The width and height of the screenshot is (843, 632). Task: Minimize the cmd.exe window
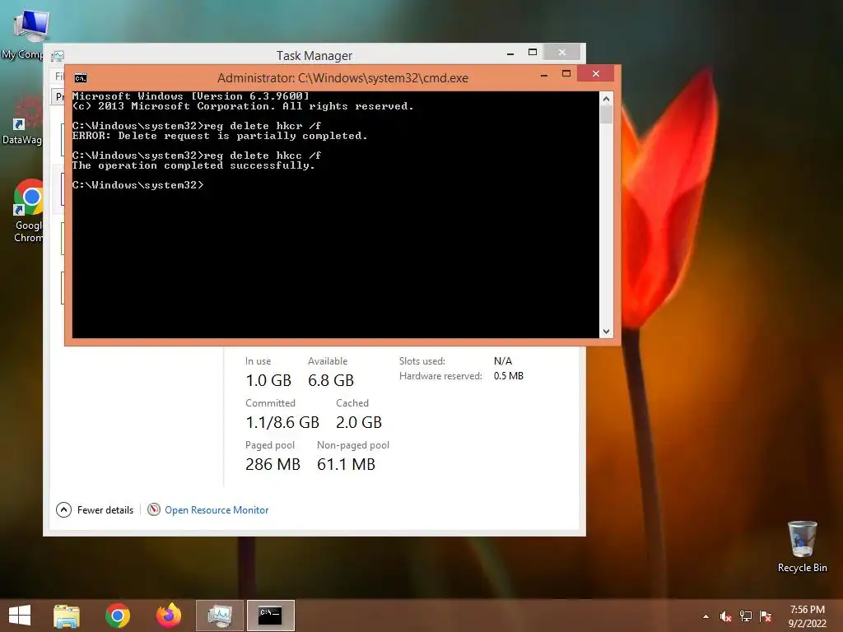(x=544, y=75)
